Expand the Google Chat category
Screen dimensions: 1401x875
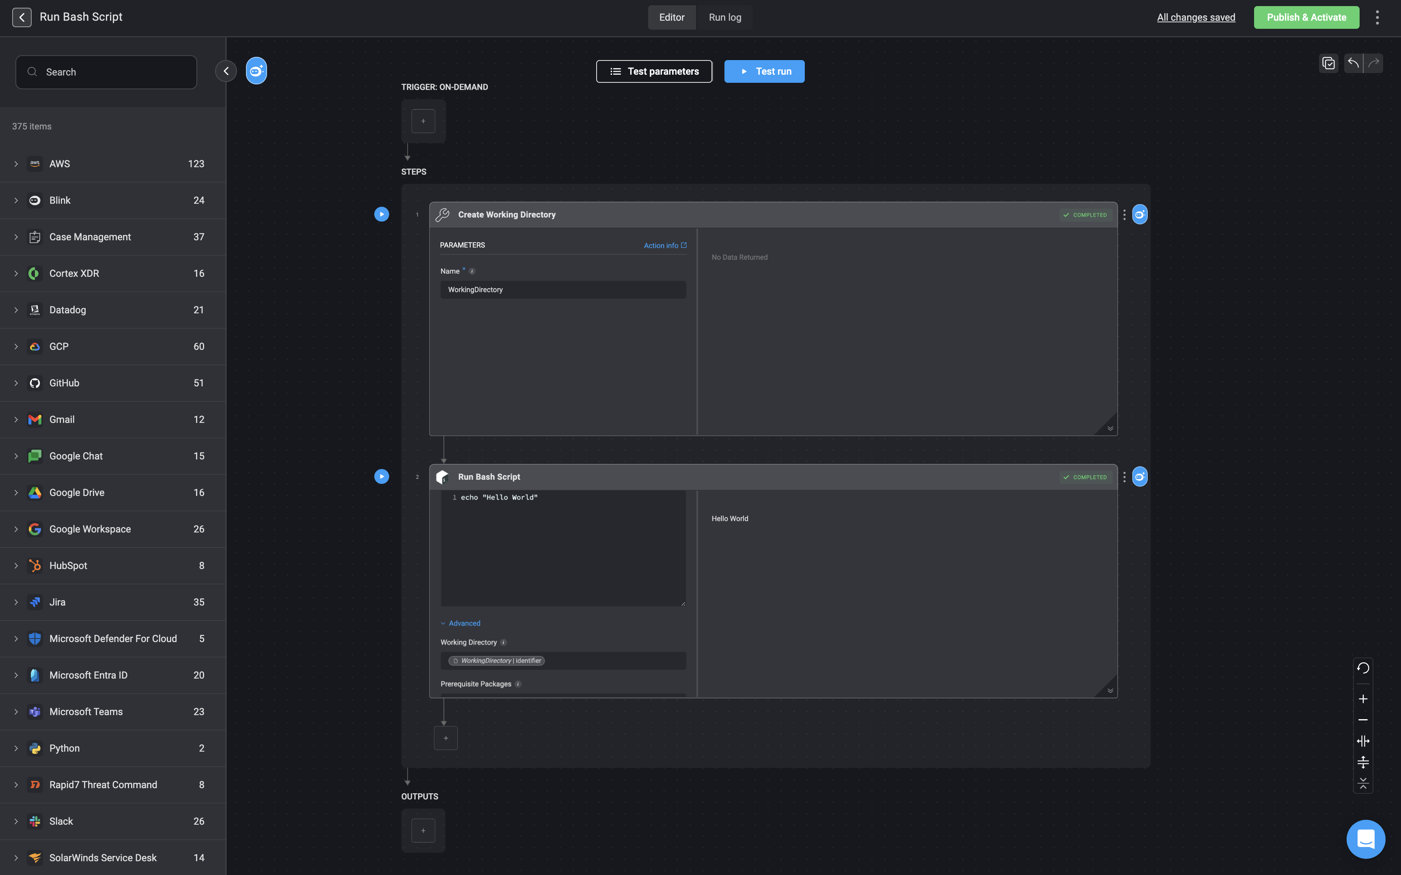click(x=16, y=456)
